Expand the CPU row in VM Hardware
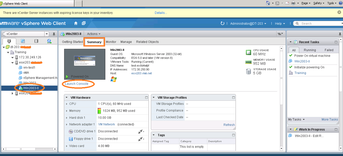The width and height of the screenshot is (343, 156). tap(67, 104)
